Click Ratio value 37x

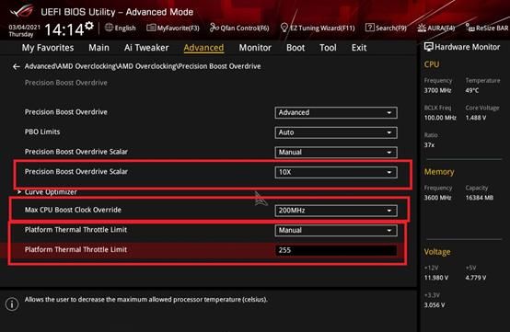coord(429,145)
